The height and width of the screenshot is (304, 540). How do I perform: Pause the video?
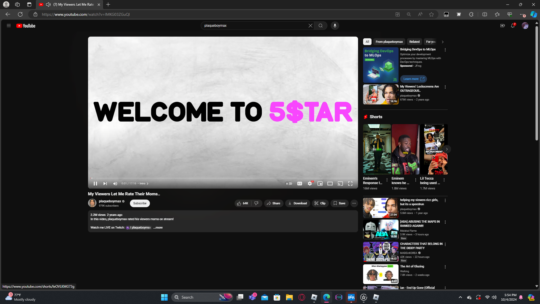click(95, 184)
